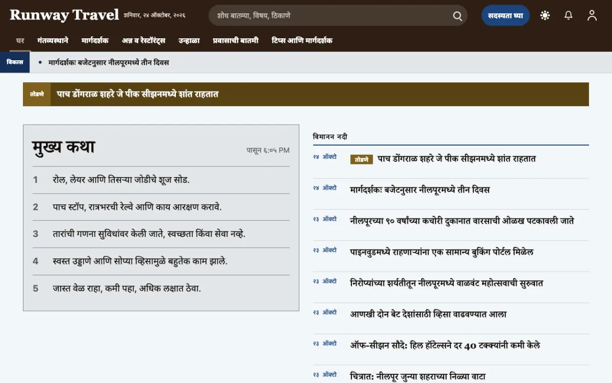Open feed item मार्गदर्शक: बजेटनुसार नीलपूरमध्ये तीन दिवस

coord(420,190)
